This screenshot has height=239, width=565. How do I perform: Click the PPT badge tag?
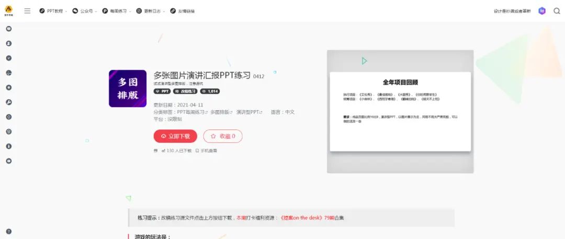(x=162, y=91)
